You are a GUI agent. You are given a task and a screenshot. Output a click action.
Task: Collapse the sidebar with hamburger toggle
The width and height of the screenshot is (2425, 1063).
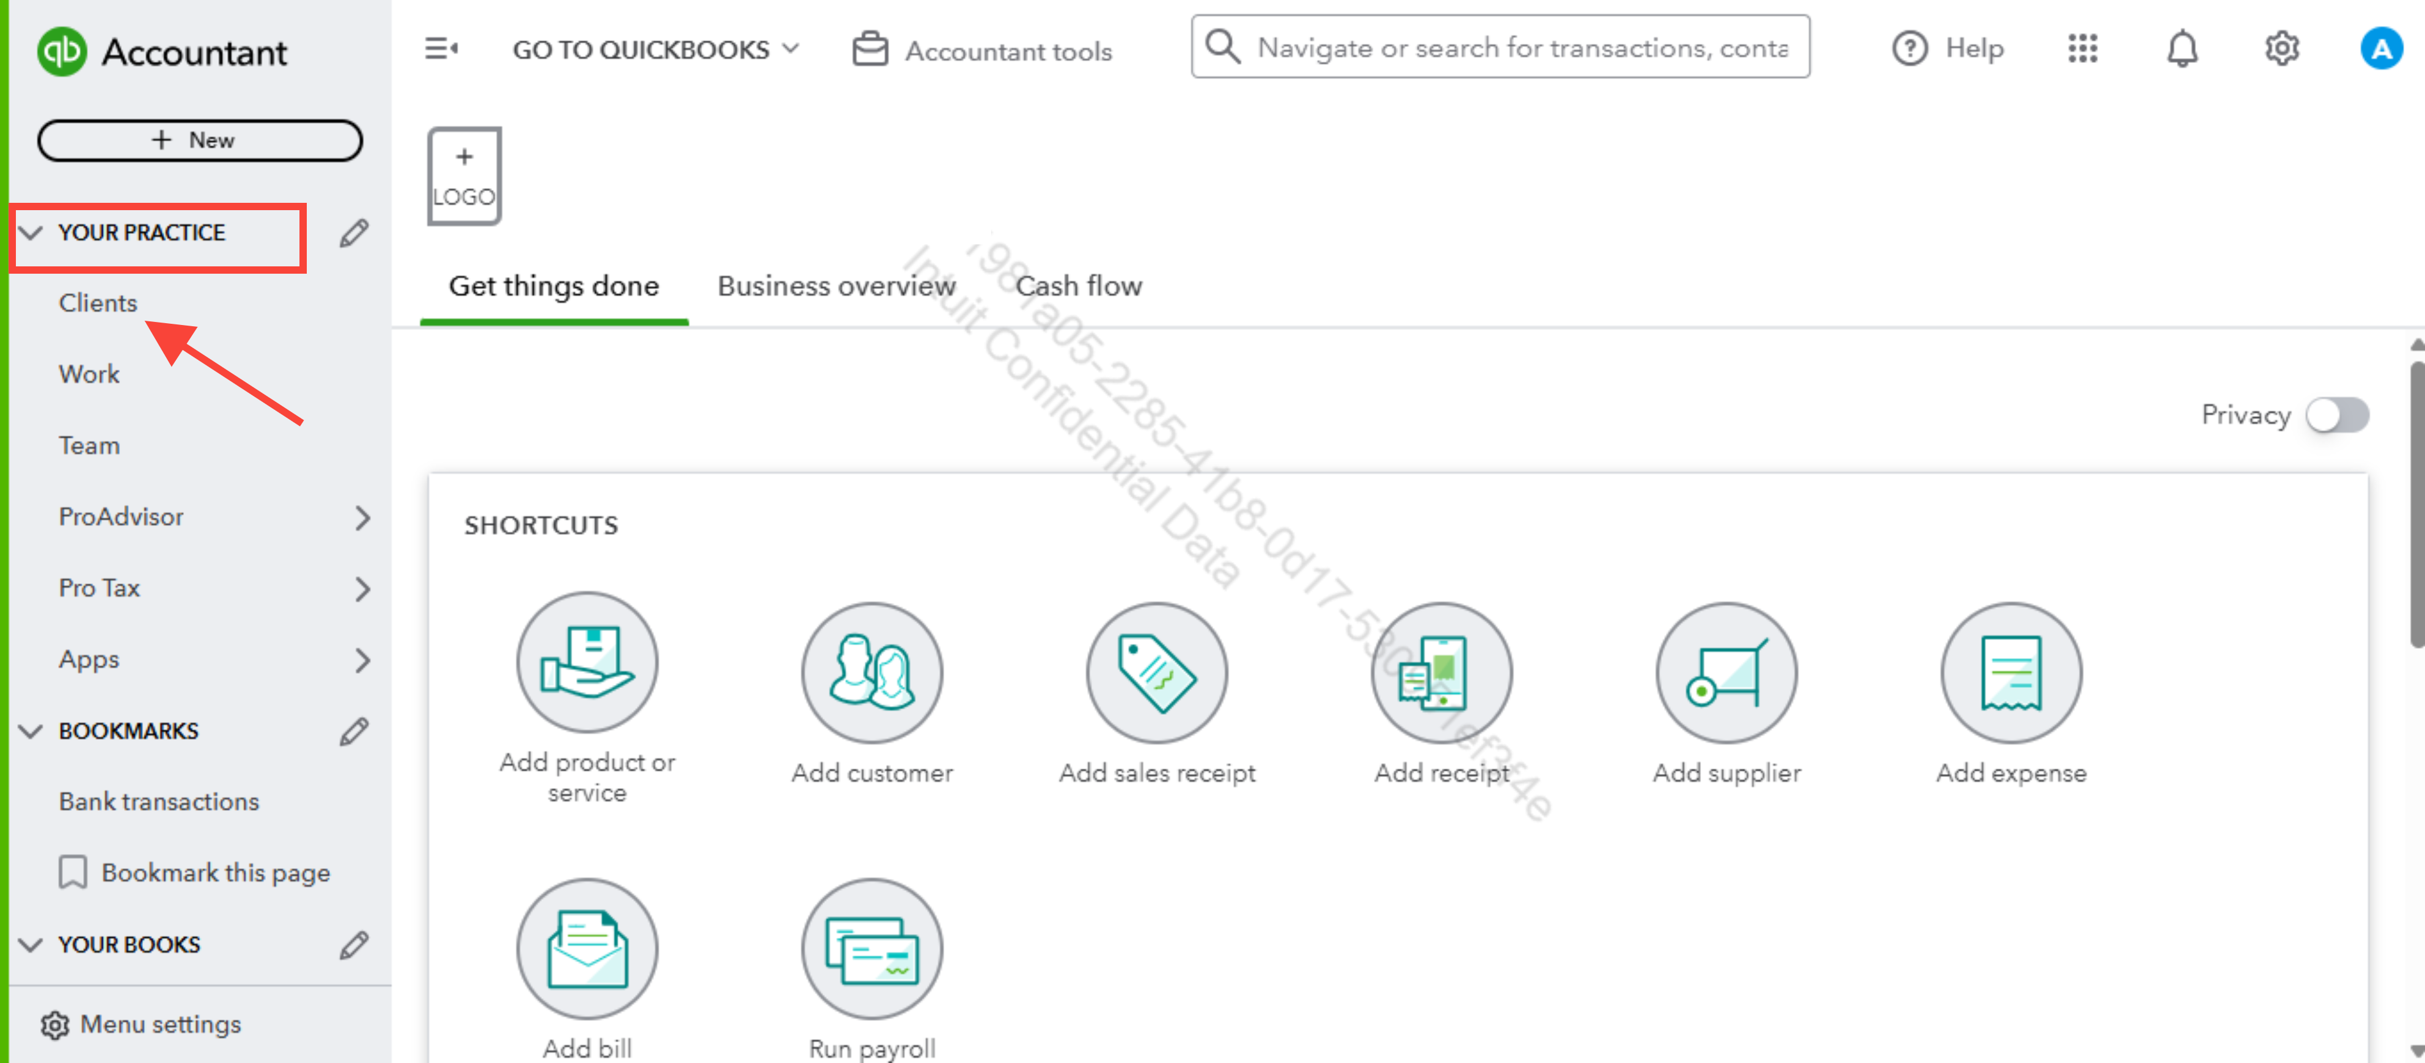[x=441, y=49]
